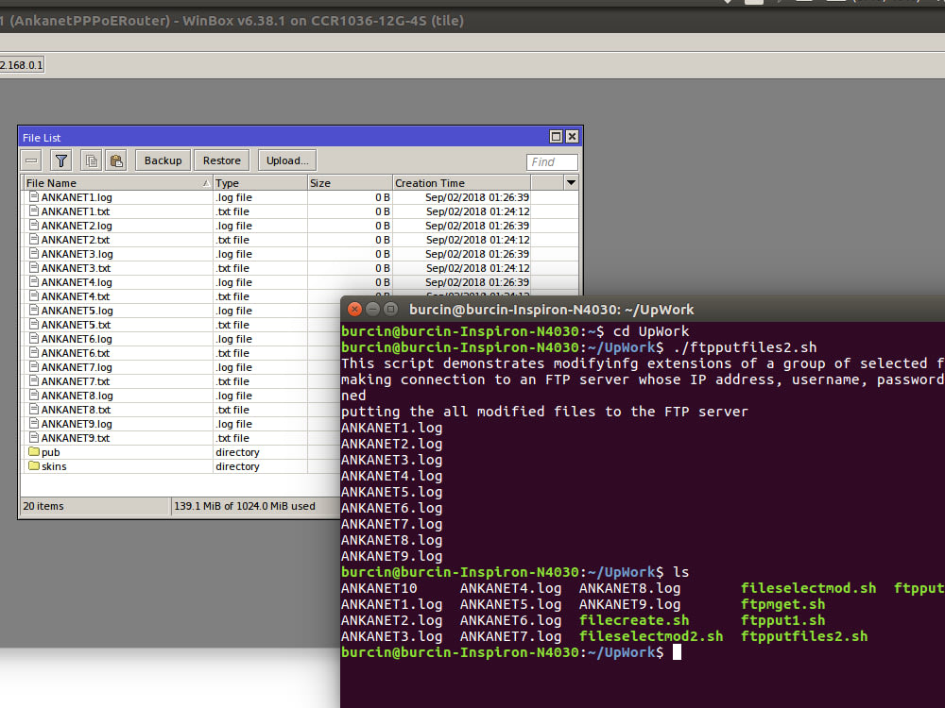This screenshot has height=708, width=945.
Task: Click the Backup button
Action: 162,160
